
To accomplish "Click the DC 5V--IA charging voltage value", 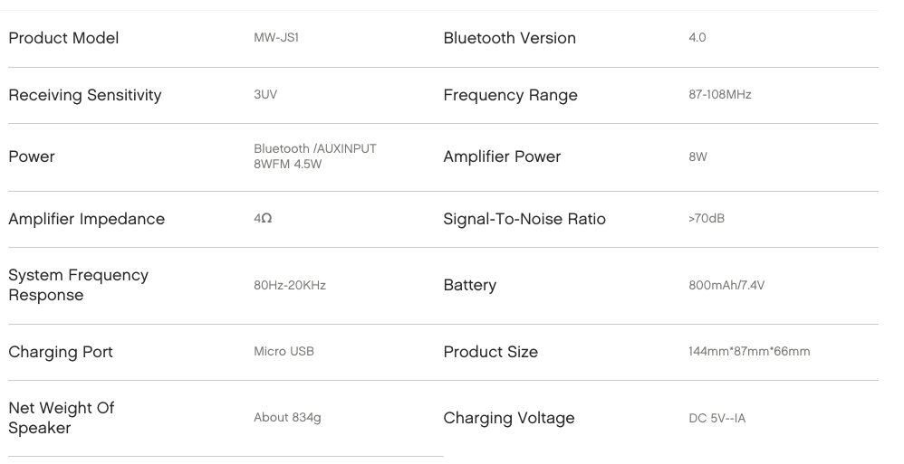I will [717, 419].
